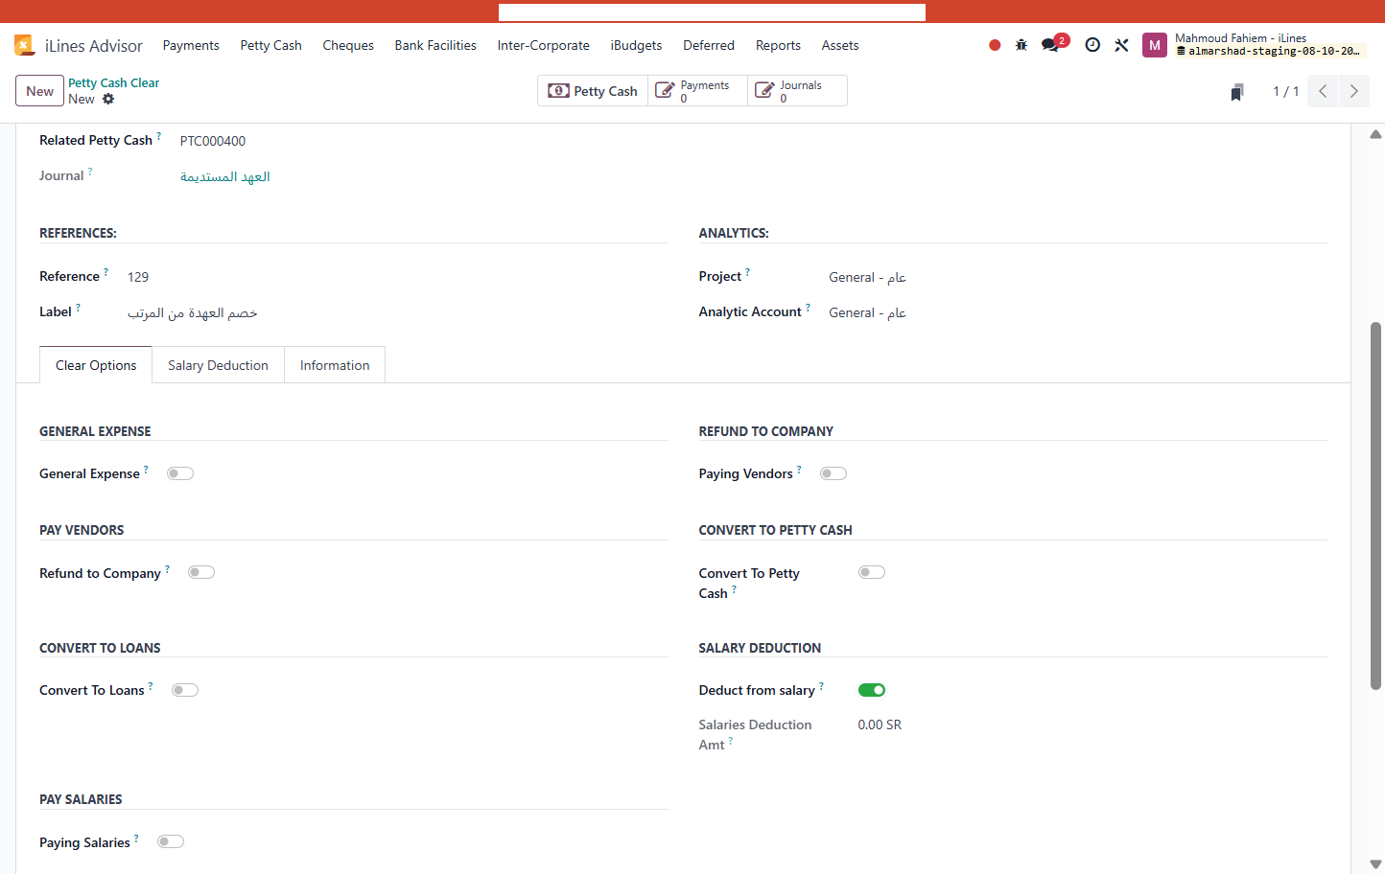Open the conversations messages icon
1385x874 pixels.
click(x=1050, y=45)
